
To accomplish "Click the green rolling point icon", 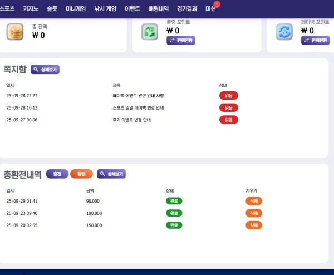I will click(x=150, y=32).
